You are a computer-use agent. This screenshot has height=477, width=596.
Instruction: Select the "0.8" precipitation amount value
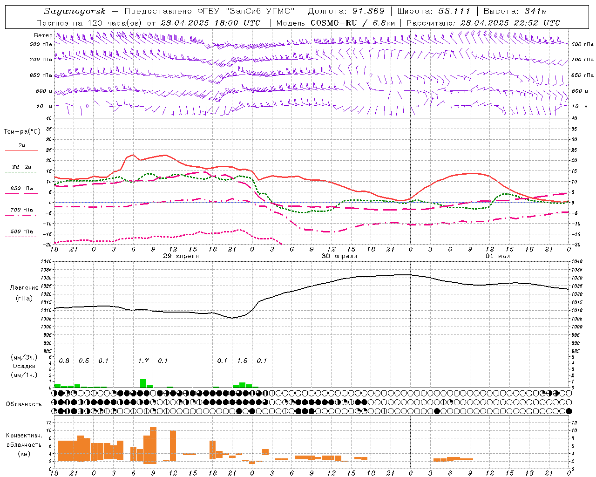point(64,361)
